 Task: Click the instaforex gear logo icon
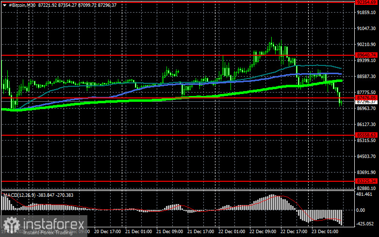click(x=11, y=224)
